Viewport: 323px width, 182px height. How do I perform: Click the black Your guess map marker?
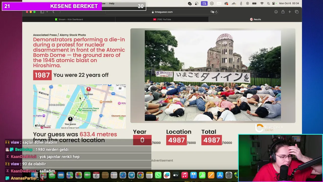point(70,119)
